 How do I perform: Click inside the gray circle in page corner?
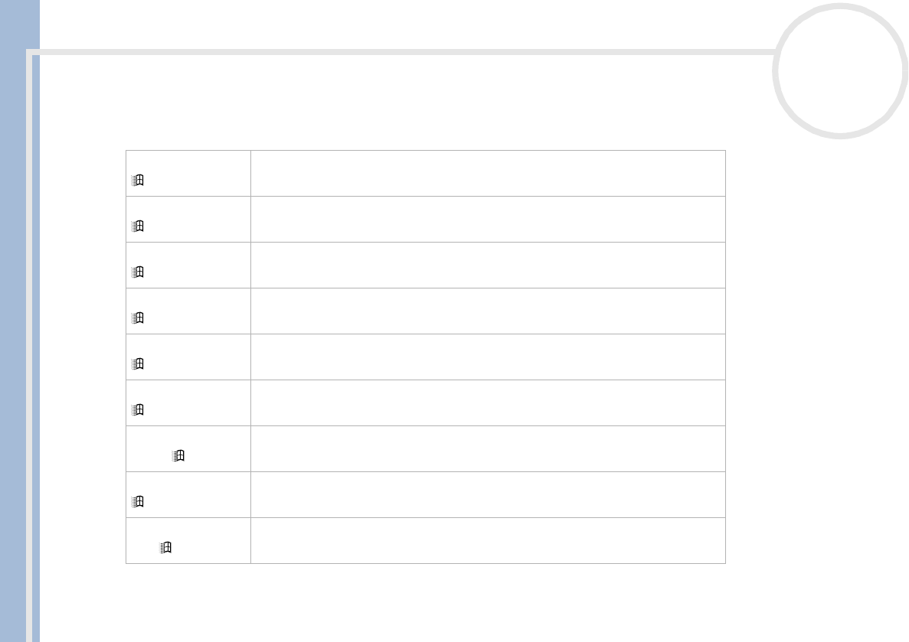840,70
